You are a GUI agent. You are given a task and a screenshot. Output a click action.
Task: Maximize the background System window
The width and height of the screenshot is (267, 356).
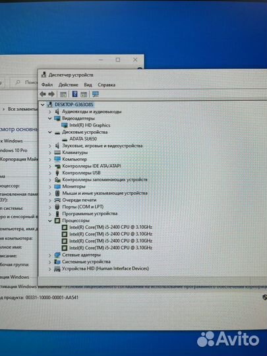tap(118, 60)
